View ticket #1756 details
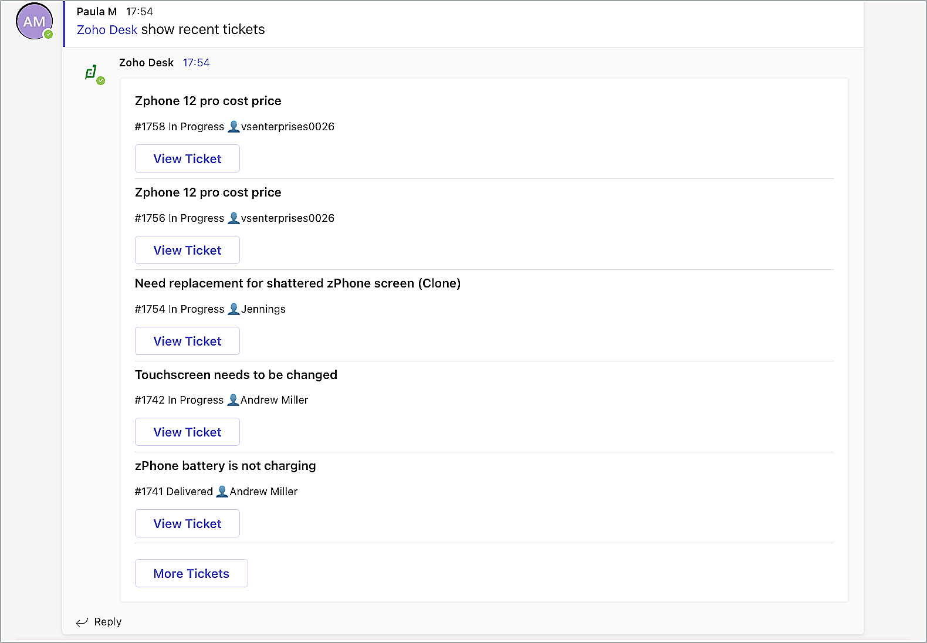Screen dimensions: 927x643 (x=187, y=250)
